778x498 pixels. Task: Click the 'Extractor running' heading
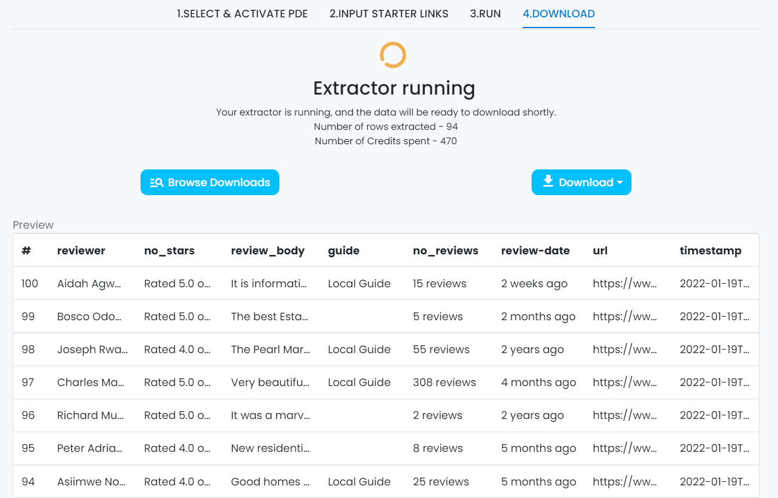(x=394, y=88)
